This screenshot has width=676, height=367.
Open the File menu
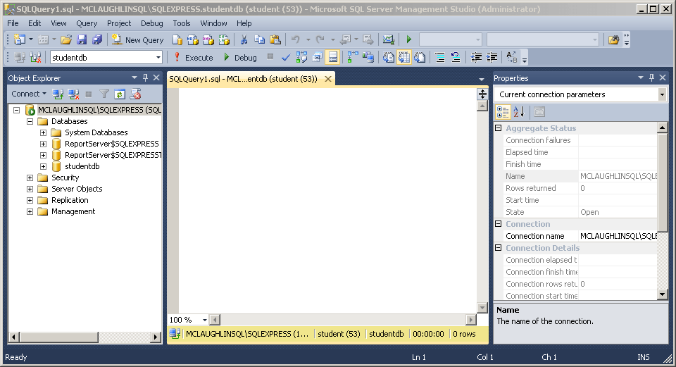[x=13, y=23]
